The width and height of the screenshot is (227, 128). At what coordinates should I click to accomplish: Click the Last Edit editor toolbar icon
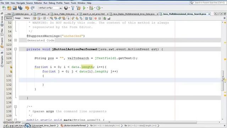35,18
